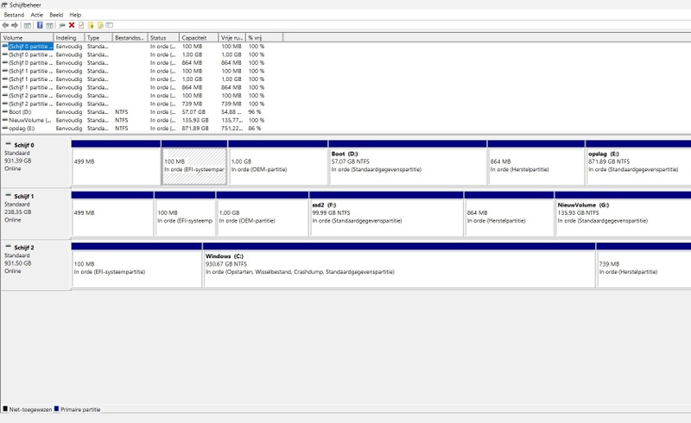Click the yellow folder icon with green arrow
Image resolution: width=691 pixels, height=423 pixels.
[91, 25]
